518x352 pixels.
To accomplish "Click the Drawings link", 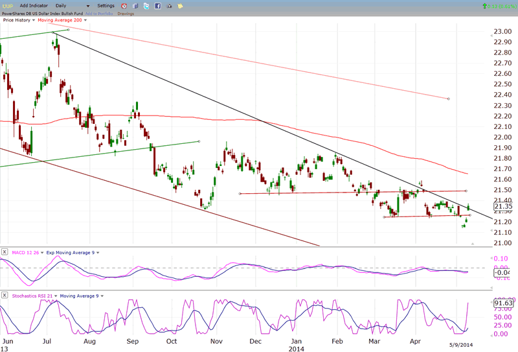I will (x=126, y=13).
